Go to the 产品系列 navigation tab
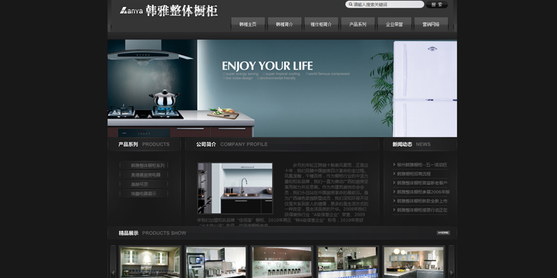 click(x=358, y=24)
